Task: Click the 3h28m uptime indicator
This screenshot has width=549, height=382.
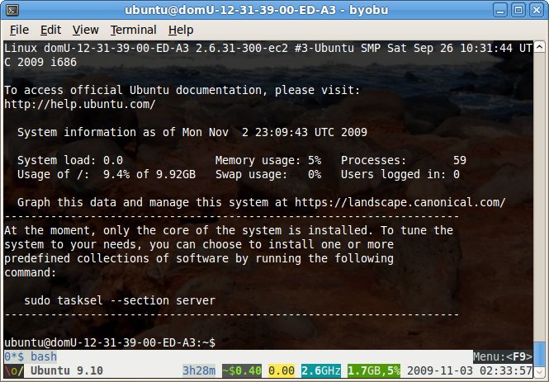Action: pyautogui.click(x=198, y=370)
